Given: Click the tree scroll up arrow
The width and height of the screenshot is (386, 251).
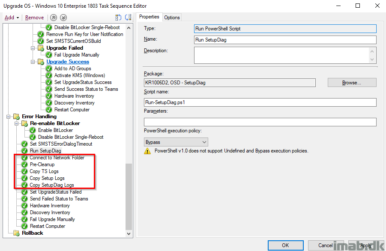Looking at the screenshot, I should [x=129, y=28].
